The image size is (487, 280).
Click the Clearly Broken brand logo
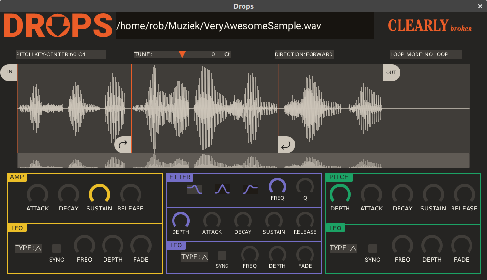tap(430, 25)
